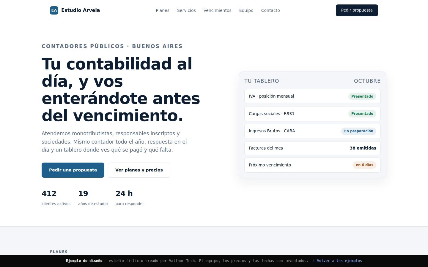428x267 pixels.
Task: Click the 24 h para responder stat
Action: point(130,198)
